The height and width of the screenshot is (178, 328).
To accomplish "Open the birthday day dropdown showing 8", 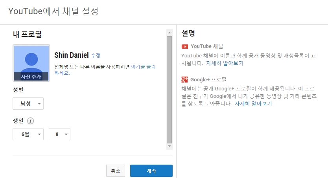I will (x=59, y=134).
